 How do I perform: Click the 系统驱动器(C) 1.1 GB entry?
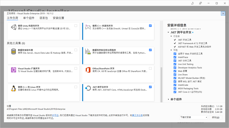[212, 106]
